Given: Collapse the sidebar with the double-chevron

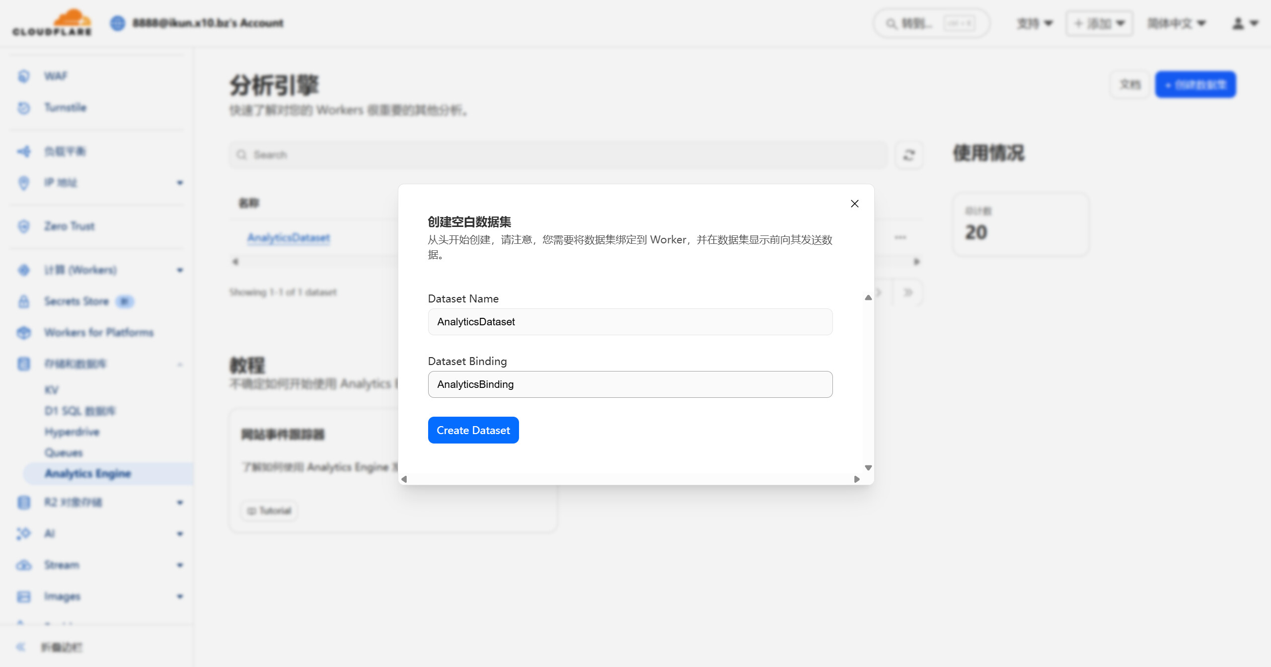Looking at the screenshot, I should [x=21, y=647].
